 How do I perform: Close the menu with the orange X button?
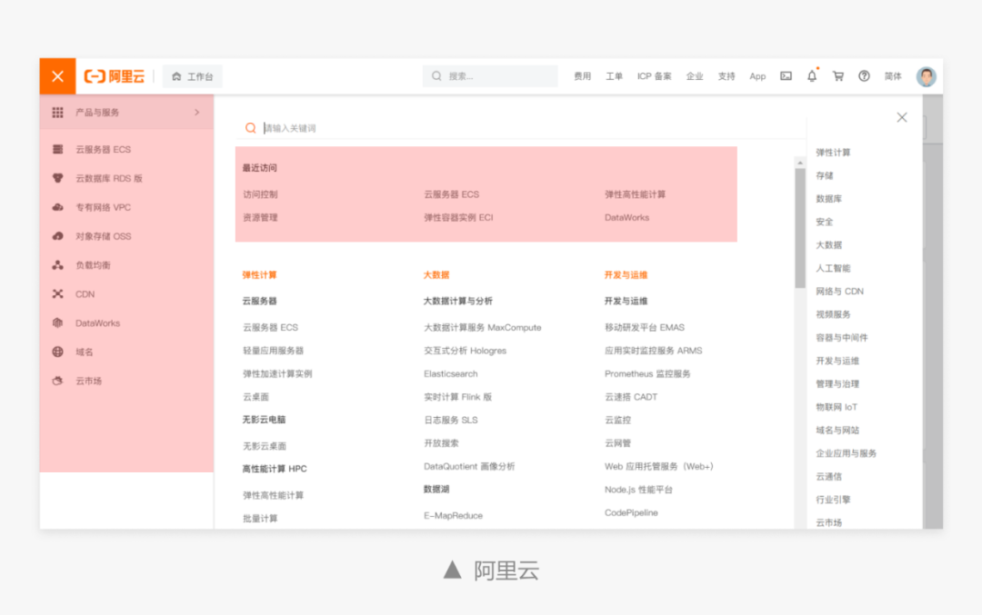point(57,76)
